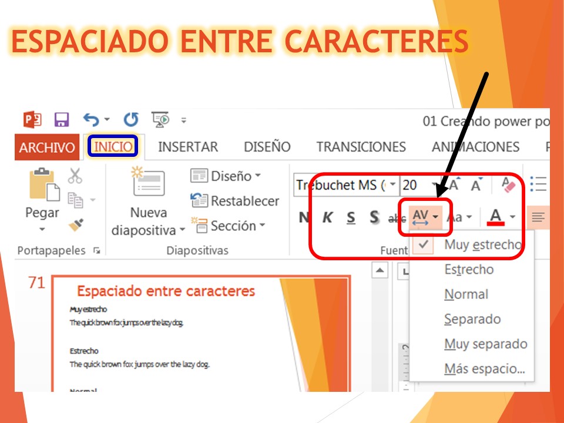Switch to the ANIMACIONES tab
564x423 pixels.
pos(475,147)
